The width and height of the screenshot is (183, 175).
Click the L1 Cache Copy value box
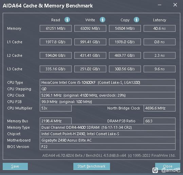[x=125, y=42]
